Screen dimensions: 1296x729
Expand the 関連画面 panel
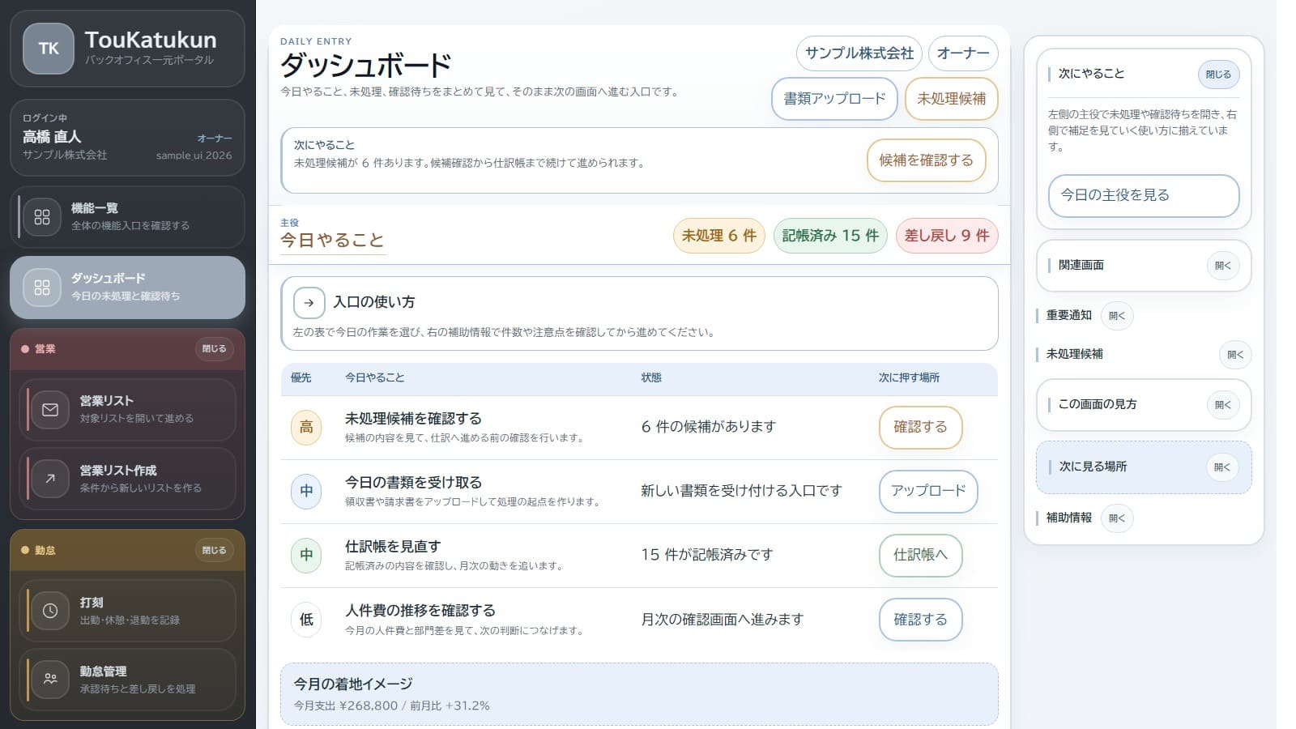tap(1222, 266)
